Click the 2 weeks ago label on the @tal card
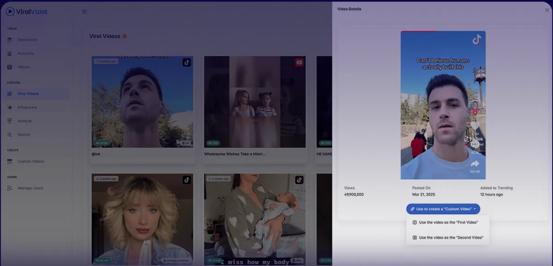Screen dimensions: 553x266 106,61
